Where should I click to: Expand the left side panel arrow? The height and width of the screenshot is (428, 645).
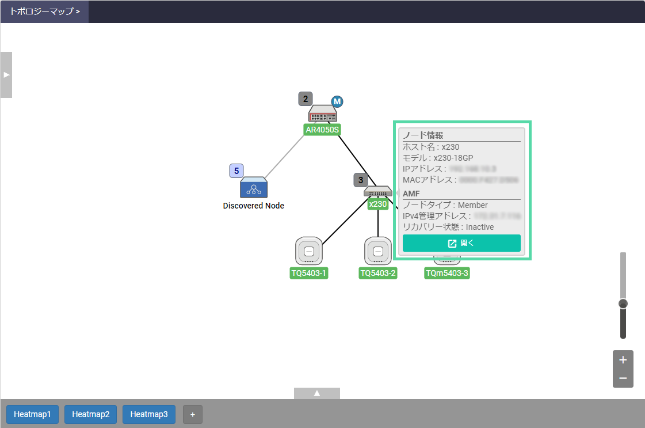pyautogui.click(x=6, y=74)
